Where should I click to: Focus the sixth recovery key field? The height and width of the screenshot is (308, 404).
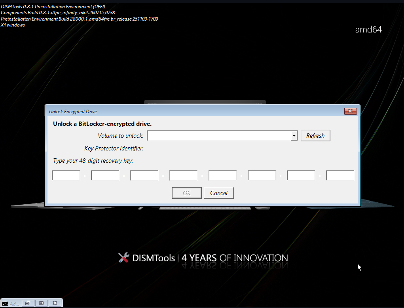262,175
